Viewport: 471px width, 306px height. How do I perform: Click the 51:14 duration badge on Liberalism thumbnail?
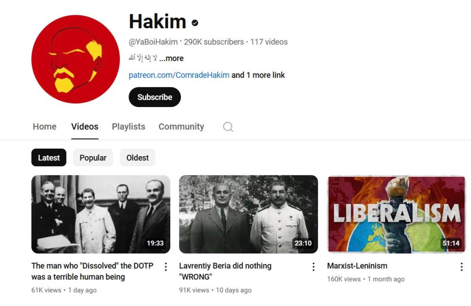click(451, 243)
